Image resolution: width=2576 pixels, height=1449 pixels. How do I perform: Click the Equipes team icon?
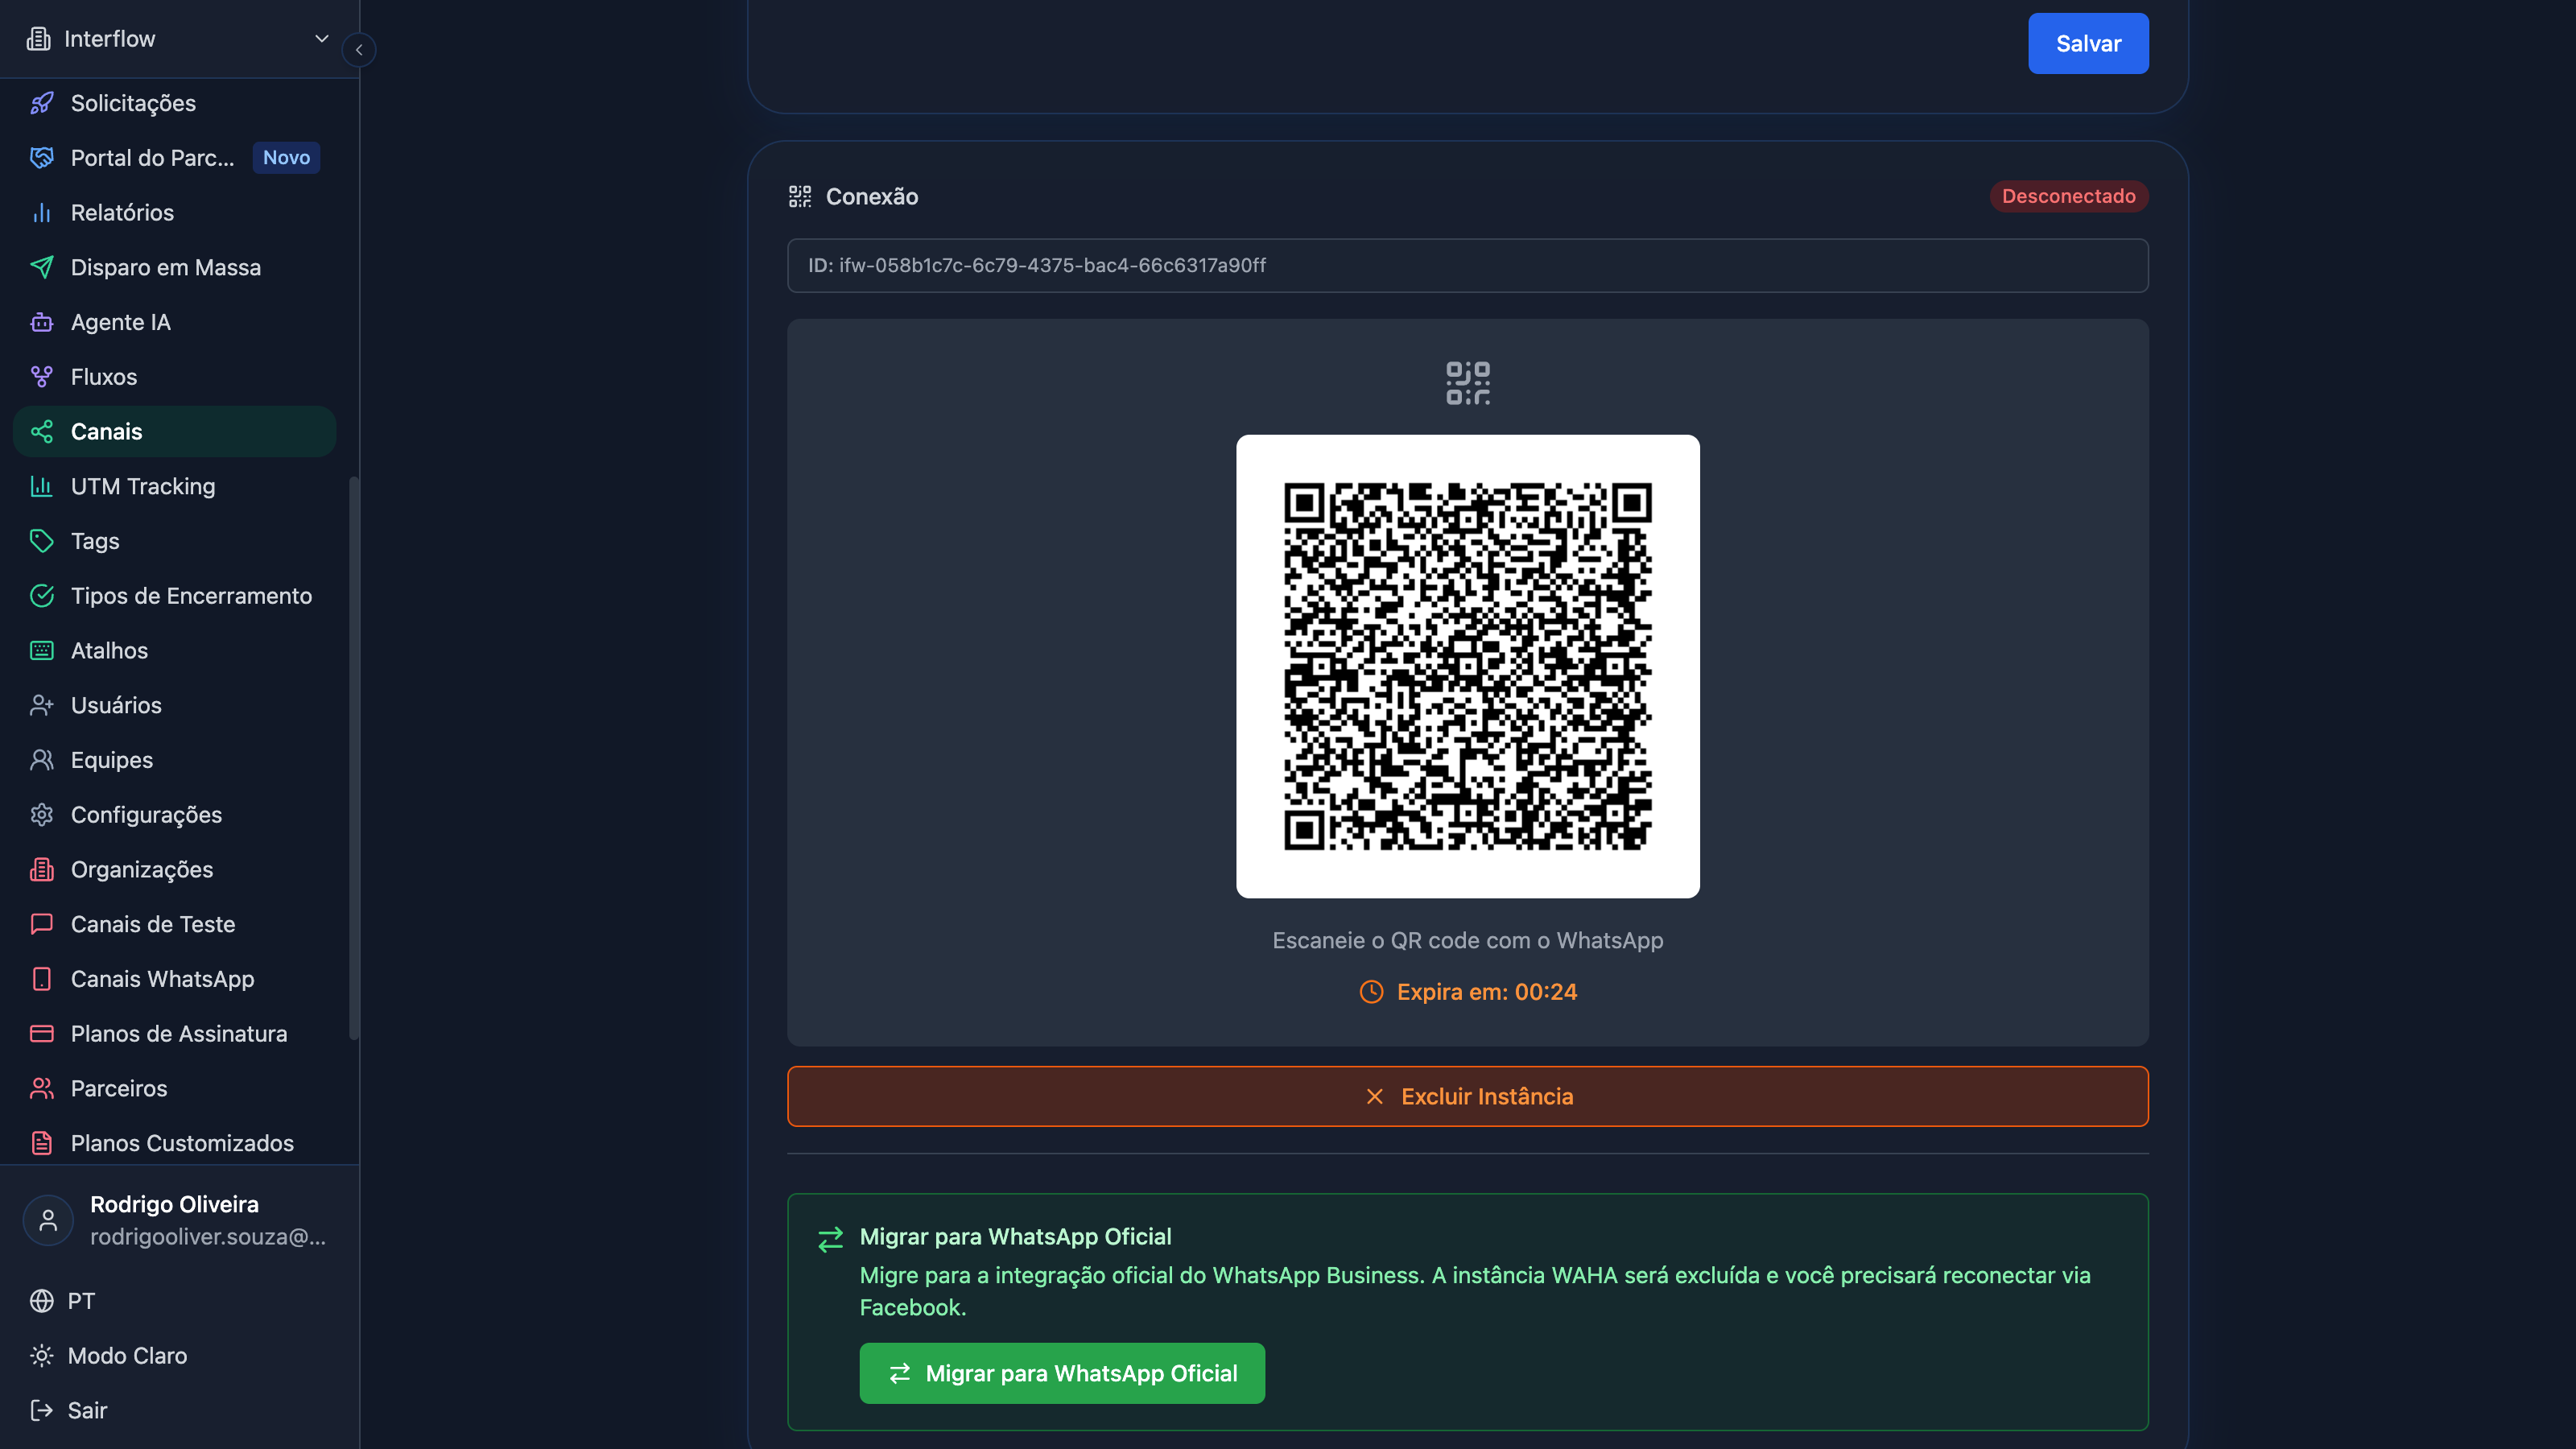[x=41, y=760]
